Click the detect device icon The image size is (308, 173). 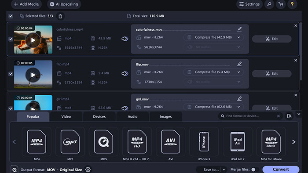pyautogui.click(x=290, y=116)
